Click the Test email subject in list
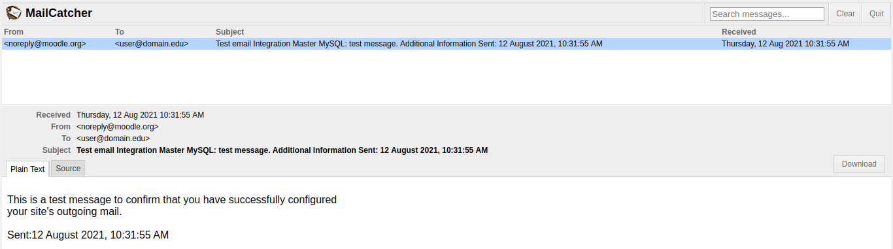Screen dimensions: 893x249 (409, 44)
